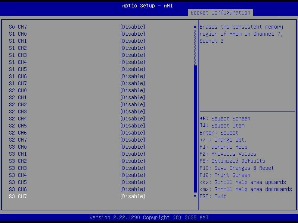The height and width of the screenshot is (223, 298).
Task: Click the ESC: Exit hint
Action: point(213,196)
